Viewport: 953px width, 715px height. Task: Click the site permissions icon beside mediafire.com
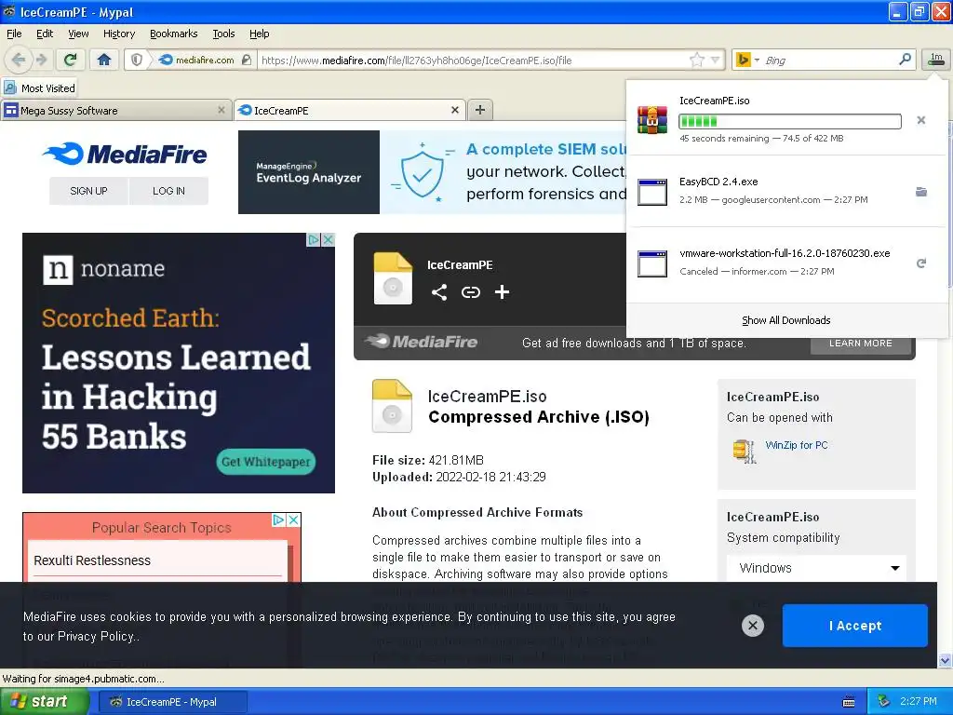(x=246, y=60)
